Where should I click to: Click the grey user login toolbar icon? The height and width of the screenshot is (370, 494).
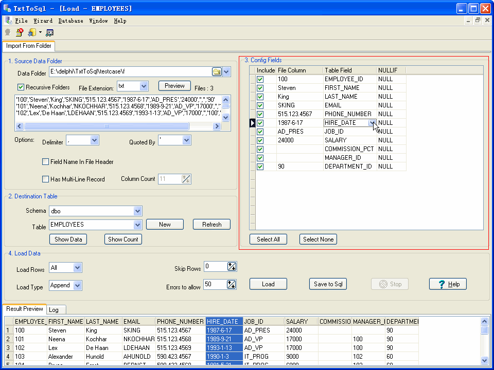[8, 32]
